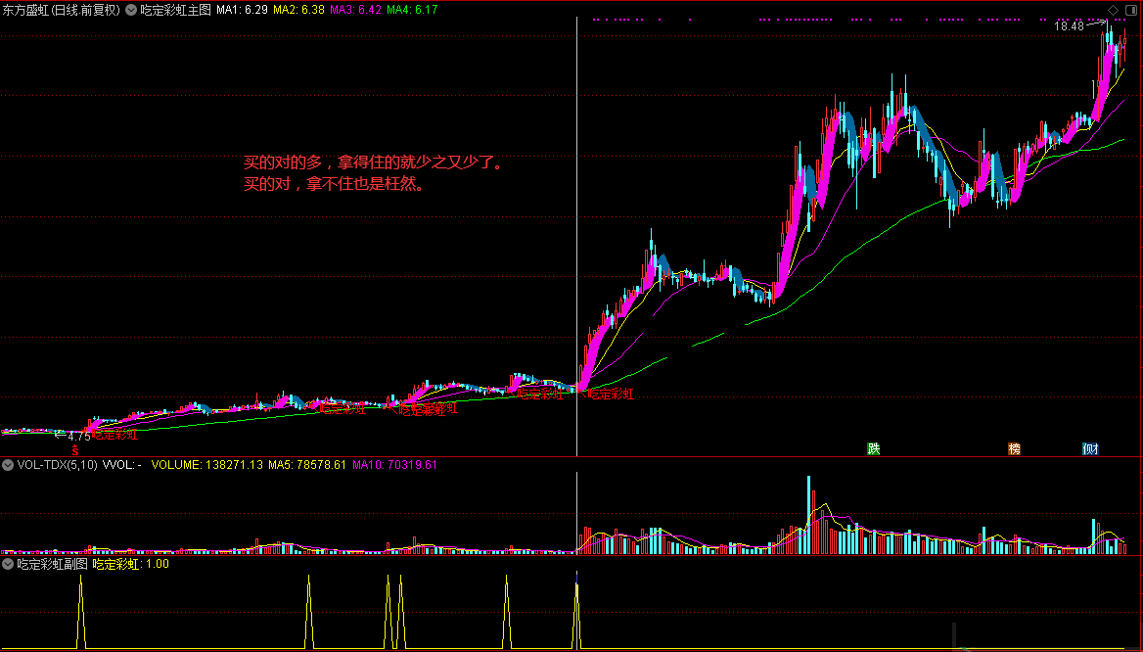
Task: Click the magenta MA3 6.42 legend
Action: click(x=355, y=10)
